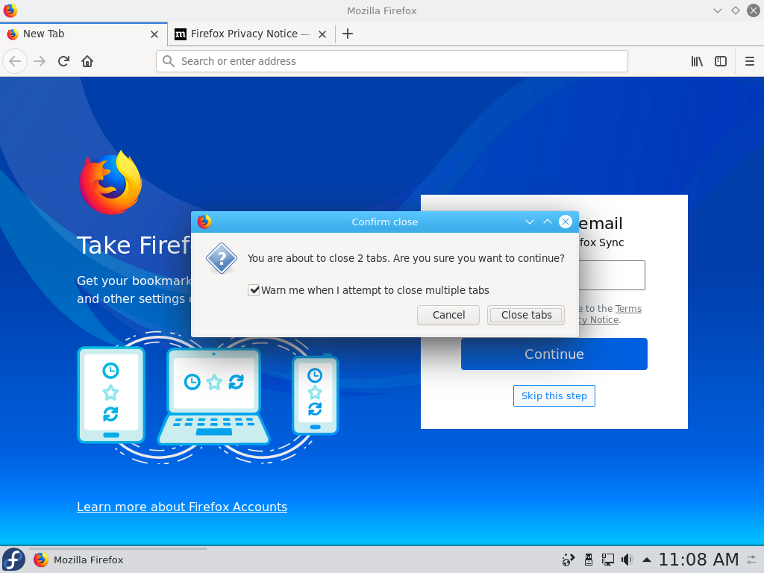Open the Privacy Notice link in sync form
Viewport: 764px width, 573px height.
[599, 320]
